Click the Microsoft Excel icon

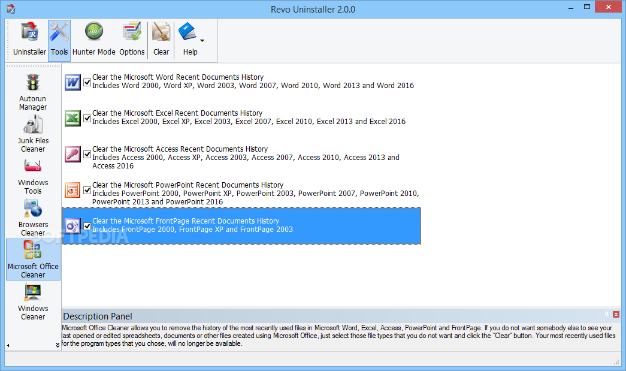pyautogui.click(x=72, y=119)
